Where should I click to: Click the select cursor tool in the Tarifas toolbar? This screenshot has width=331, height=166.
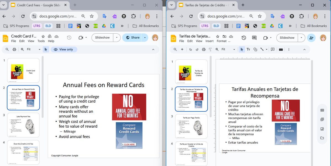[x=242, y=49]
